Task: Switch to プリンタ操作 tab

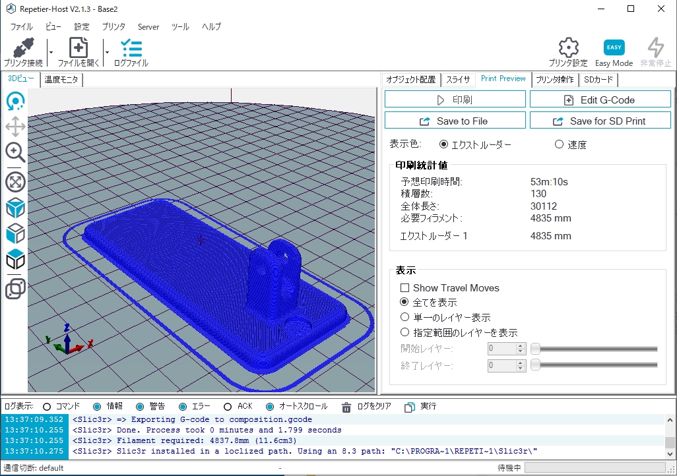Action: 555,79
